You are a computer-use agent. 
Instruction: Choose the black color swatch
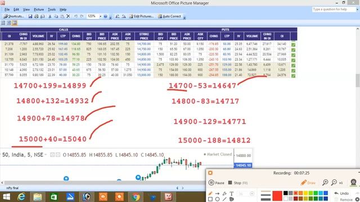click(286, 193)
